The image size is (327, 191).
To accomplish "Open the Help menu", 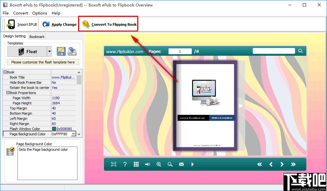I will [56, 13].
